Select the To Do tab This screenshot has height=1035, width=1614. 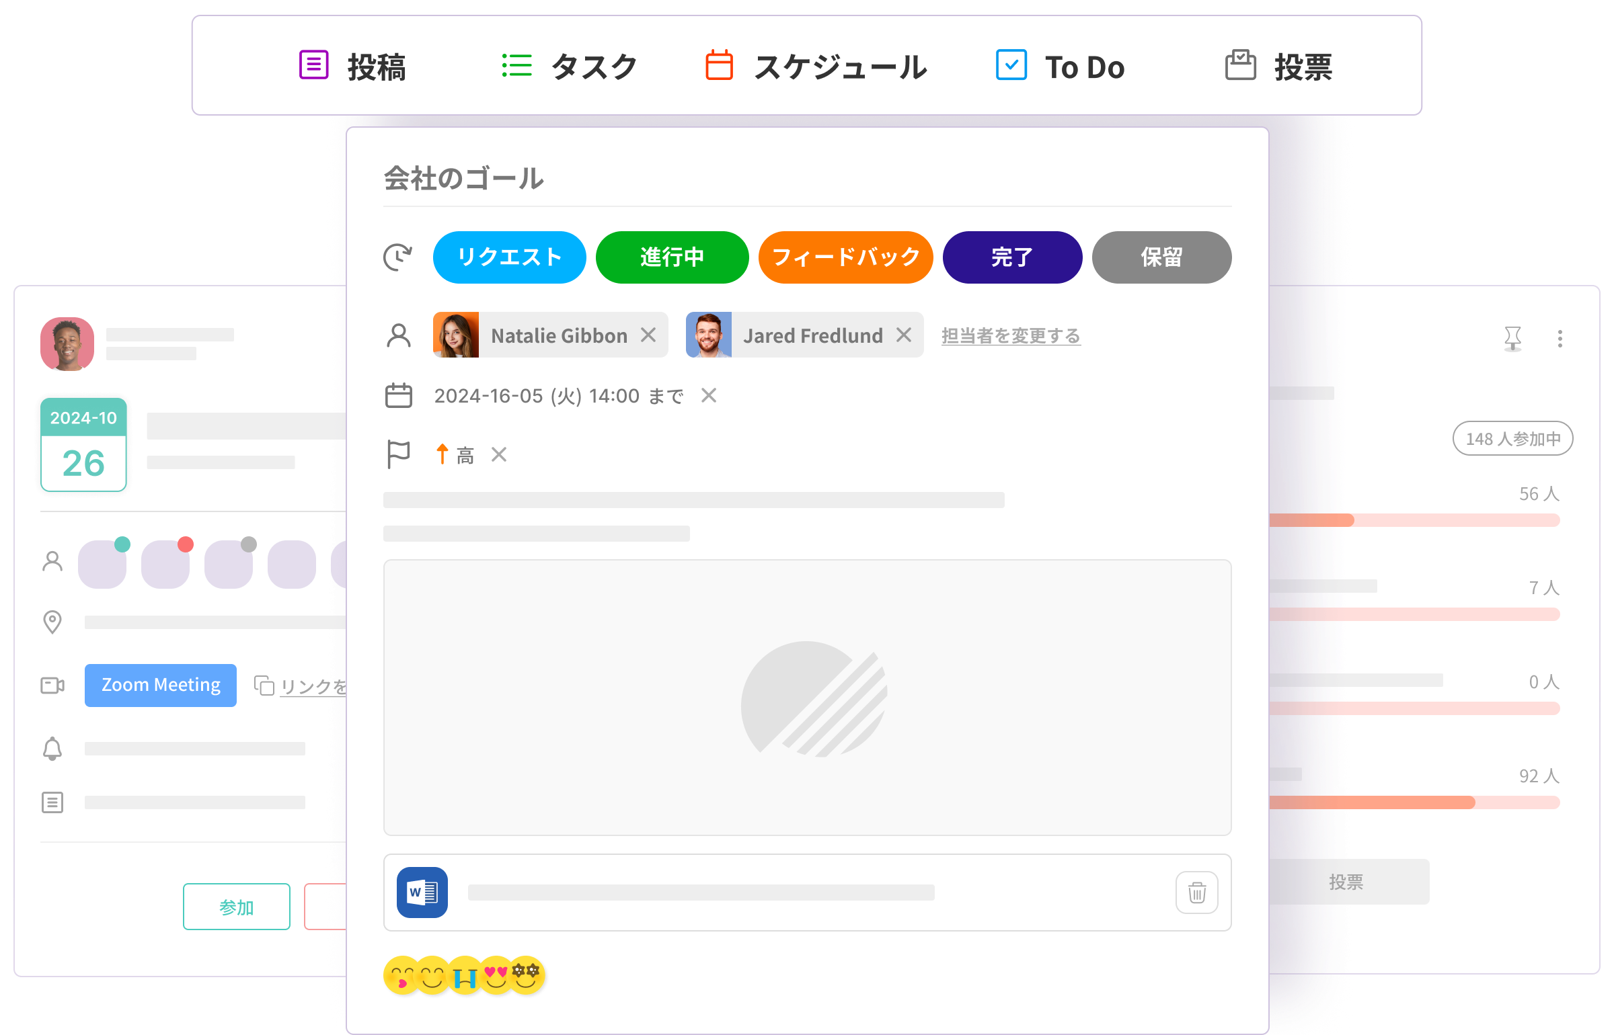click(1060, 67)
